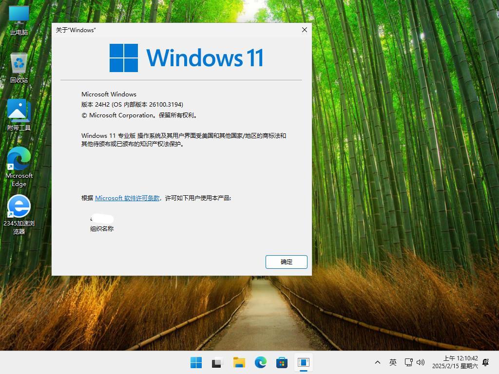Click the 确定 button

[x=287, y=262]
